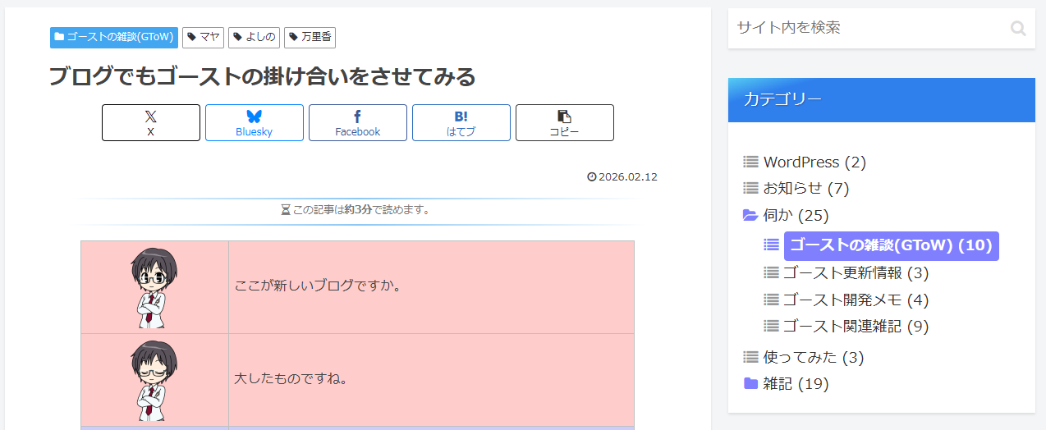1046x430 pixels.
Task: Open the ゴースト開発メモ (4) subcategory
Action: coord(856,300)
